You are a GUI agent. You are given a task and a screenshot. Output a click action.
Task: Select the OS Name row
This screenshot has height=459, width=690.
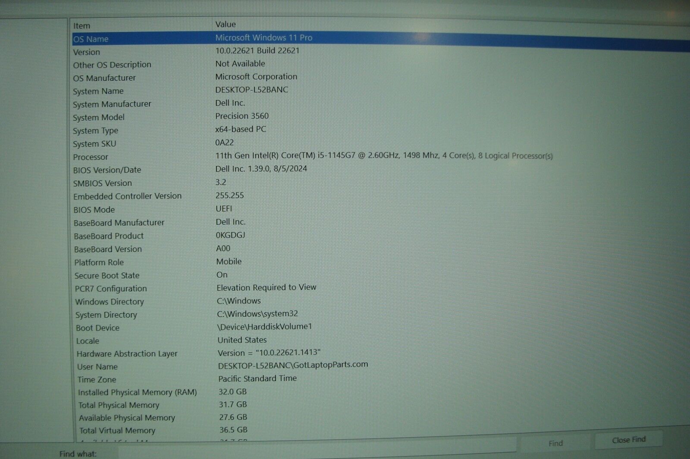(x=172, y=38)
